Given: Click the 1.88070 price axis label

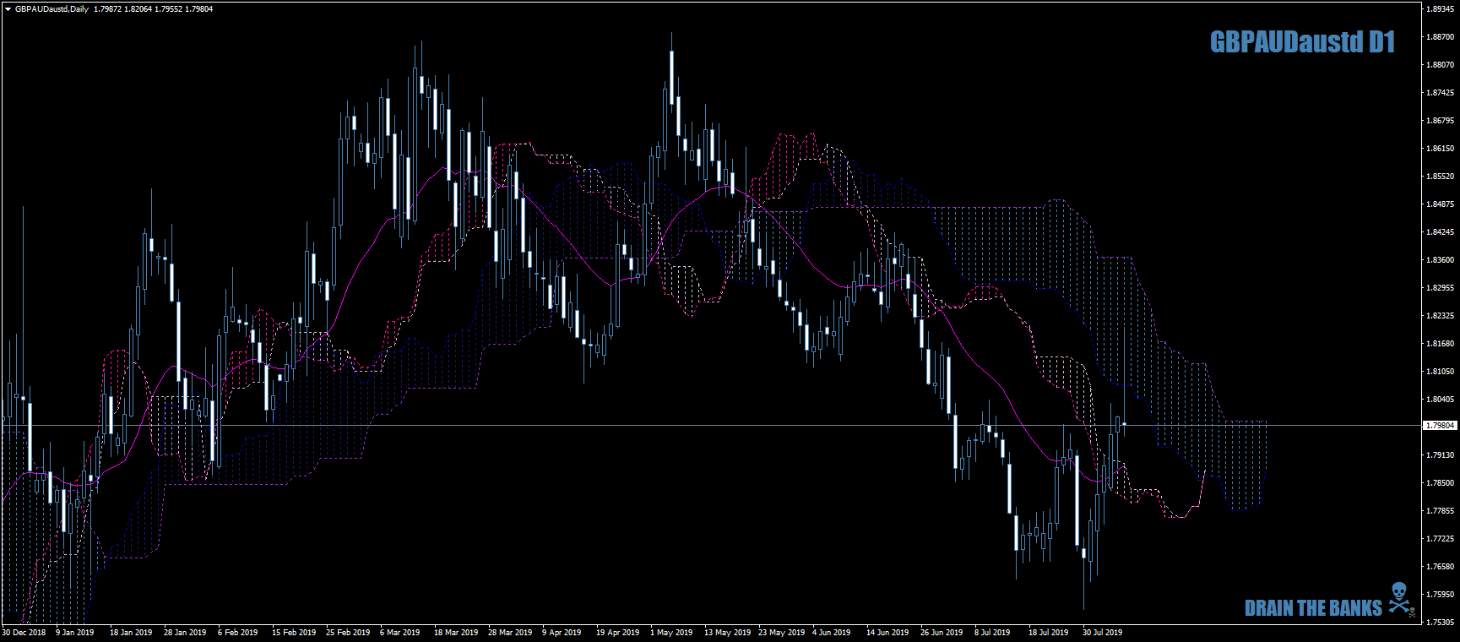Looking at the screenshot, I should [x=1441, y=65].
